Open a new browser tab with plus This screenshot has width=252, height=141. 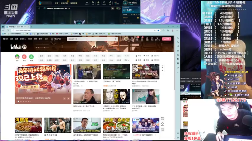coord(31,27)
